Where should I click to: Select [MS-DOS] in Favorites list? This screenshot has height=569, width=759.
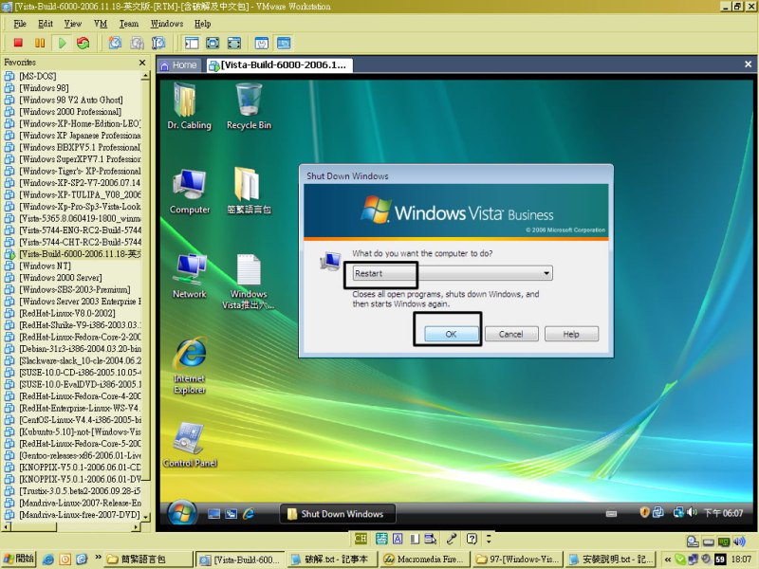[x=38, y=76]
